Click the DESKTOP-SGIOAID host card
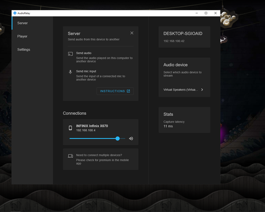Image resolution: width=265 pixels, height=212 pixels. pos(184,37)
